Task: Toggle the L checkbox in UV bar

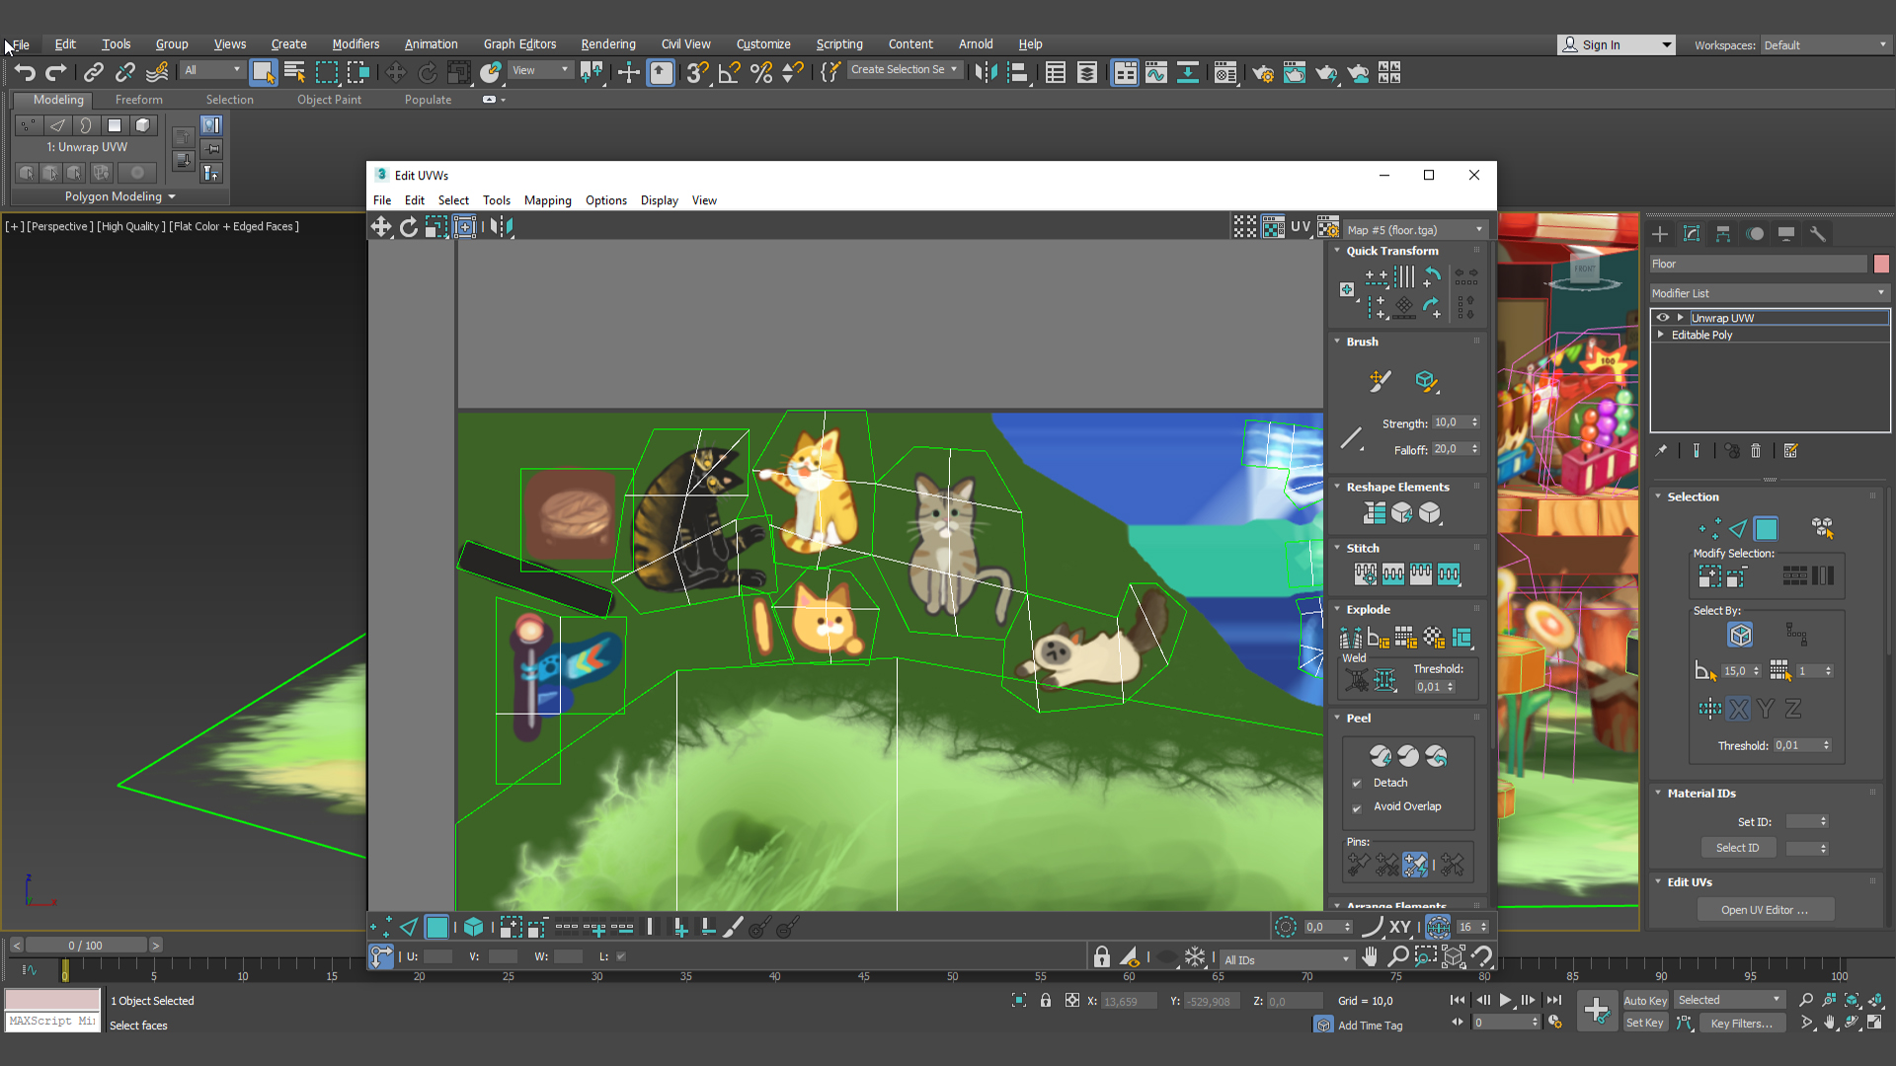Action: point(621,956)
